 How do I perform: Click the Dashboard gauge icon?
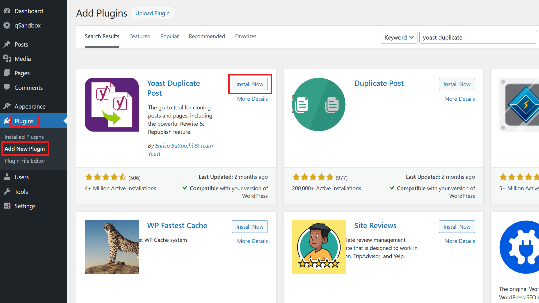[x=7, y=11]
